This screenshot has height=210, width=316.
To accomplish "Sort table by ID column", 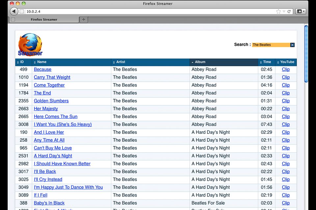I will click(x=24, y=62).
